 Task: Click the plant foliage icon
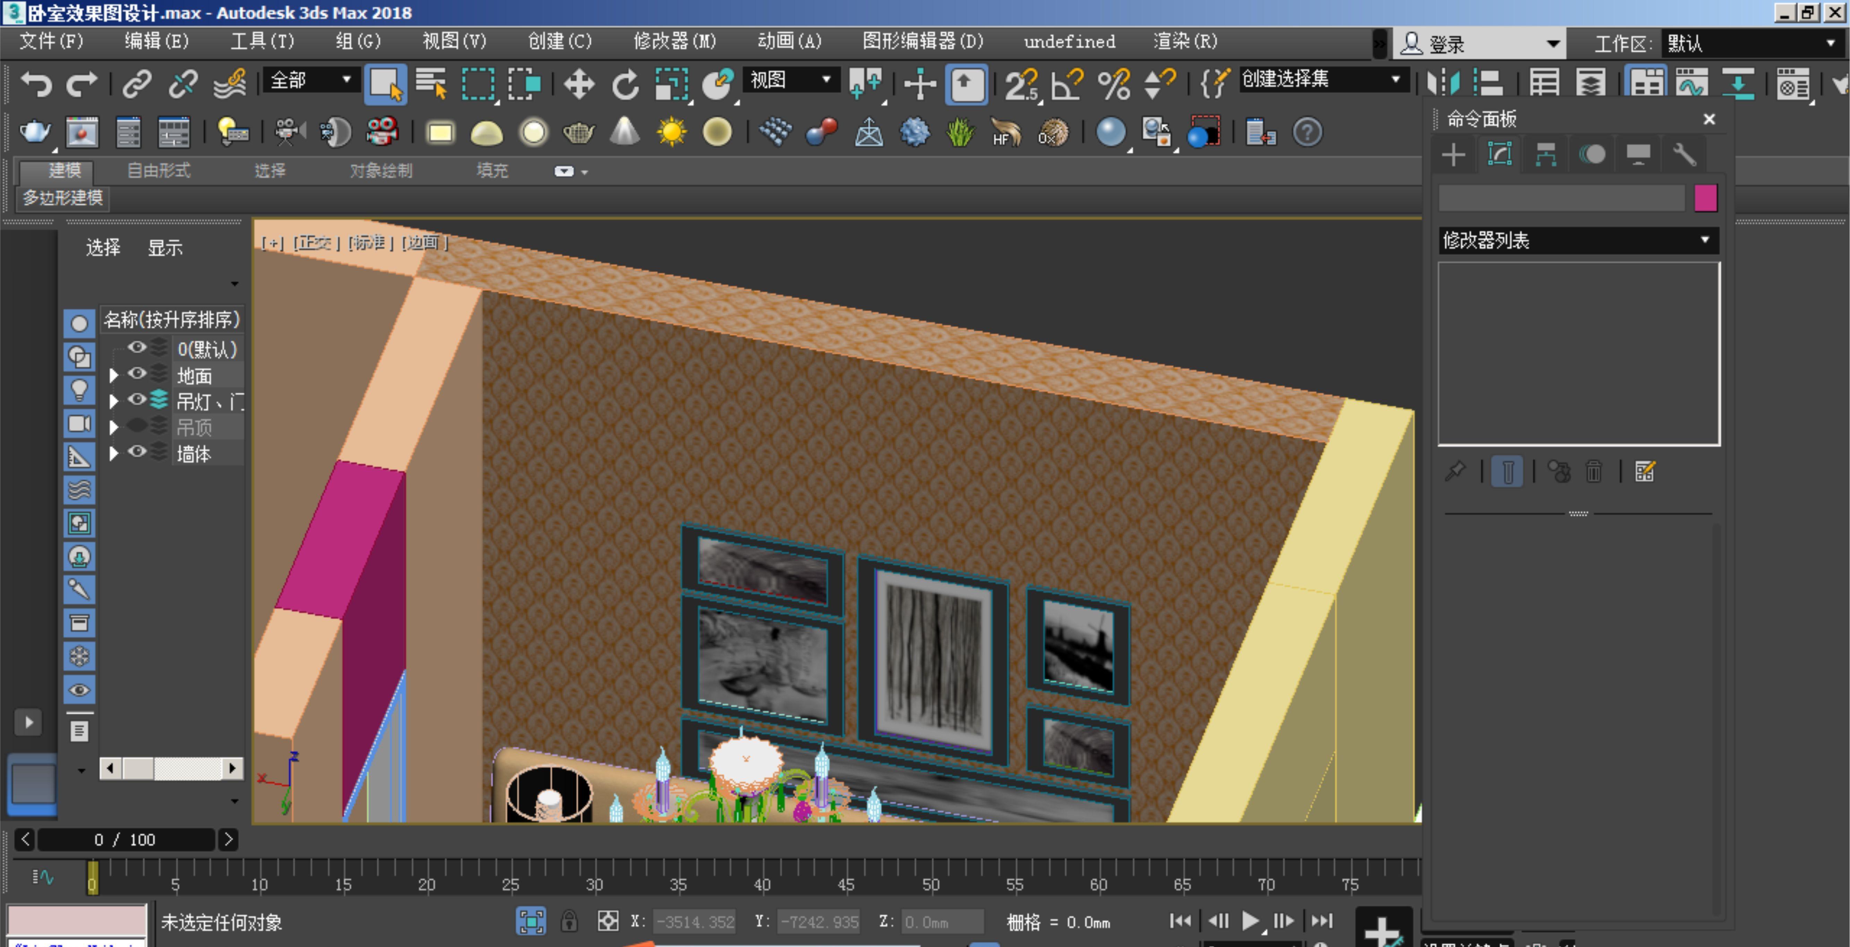[960, 132]
